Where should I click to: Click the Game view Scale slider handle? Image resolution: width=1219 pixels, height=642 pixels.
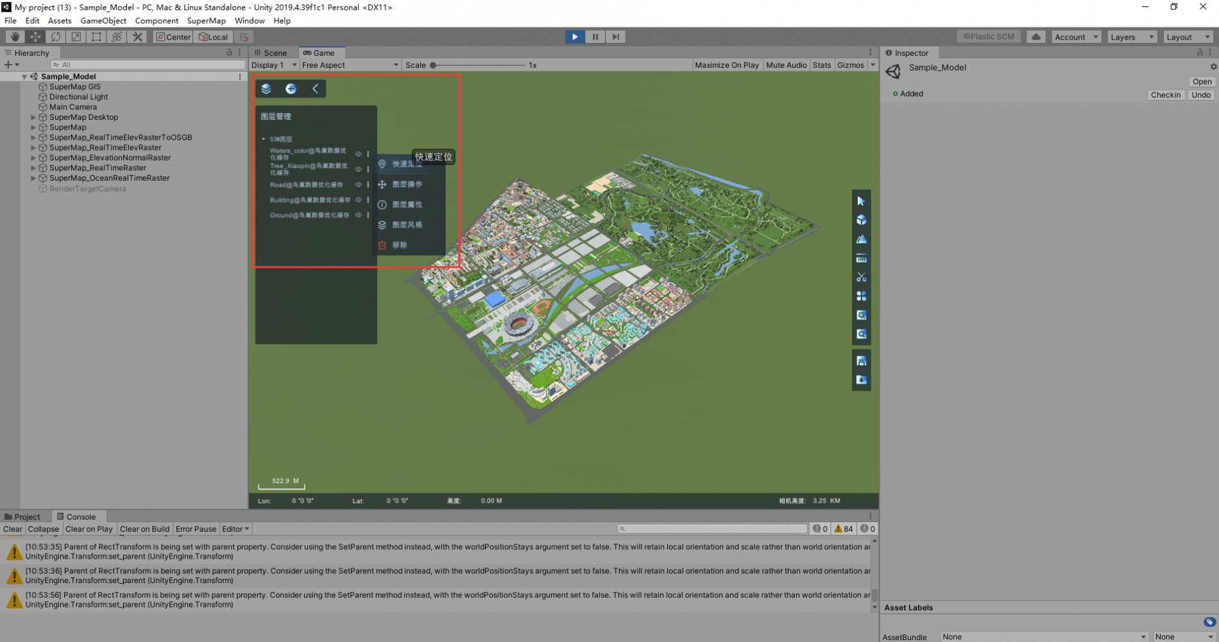pyautogui.click(x=433, y=65)
